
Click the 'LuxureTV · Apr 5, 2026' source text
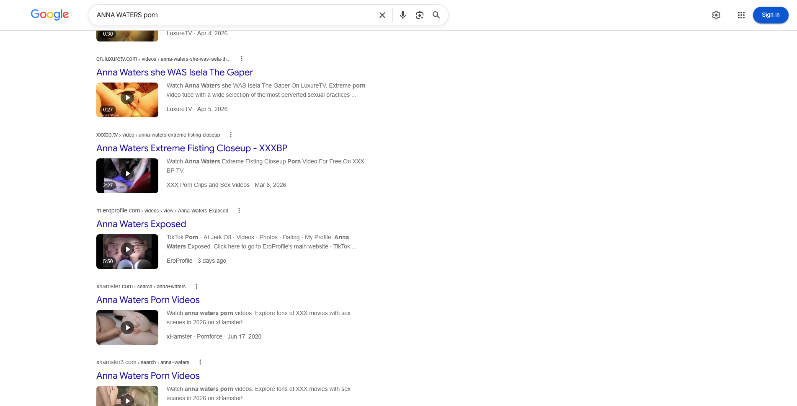click(197, 109)
